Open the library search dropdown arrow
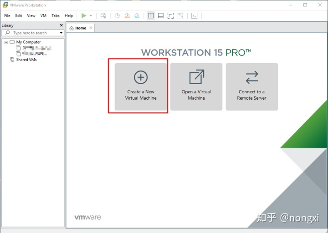This screenshot has width=328, height=233. [x=61, y=33]
